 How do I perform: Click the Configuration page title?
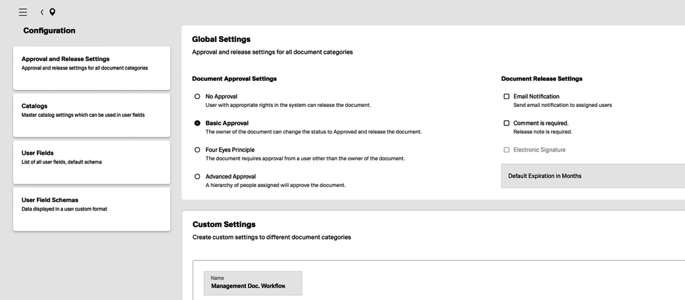[49, 31]
